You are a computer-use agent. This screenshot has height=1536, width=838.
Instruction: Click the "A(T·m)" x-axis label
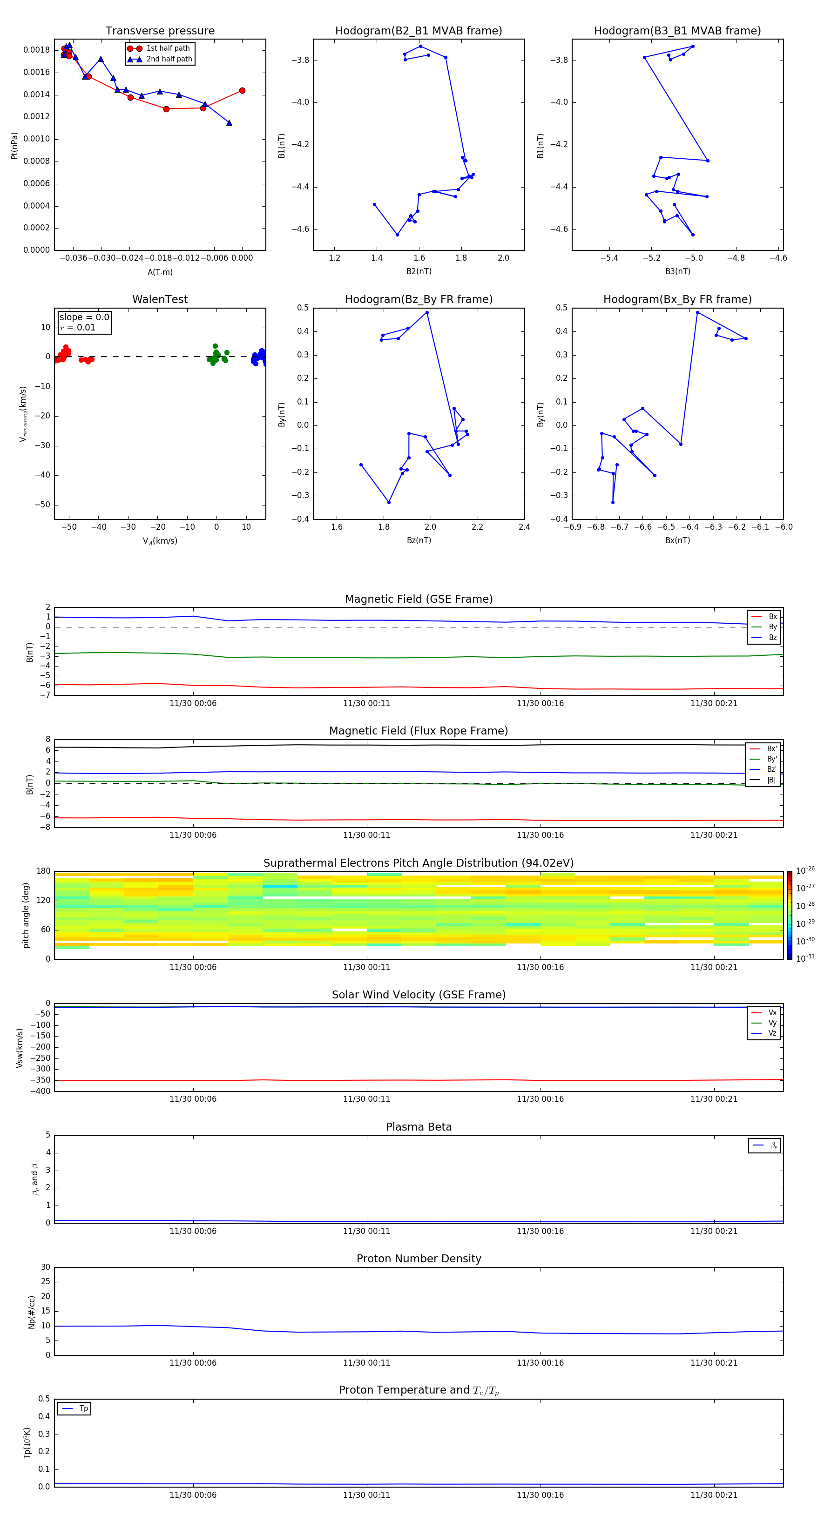pos(160,272)
